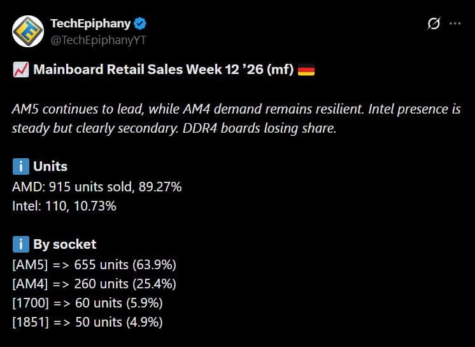This screenshot has height=347, width=475.
Task: Open the three-dot More options menu
Action: (455, 24)
